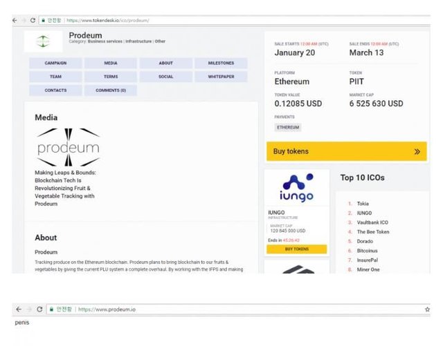The image size is (443, 346).
Task: Select The Bee Token in Top 10 list
Action: click(x=373, y=232)
